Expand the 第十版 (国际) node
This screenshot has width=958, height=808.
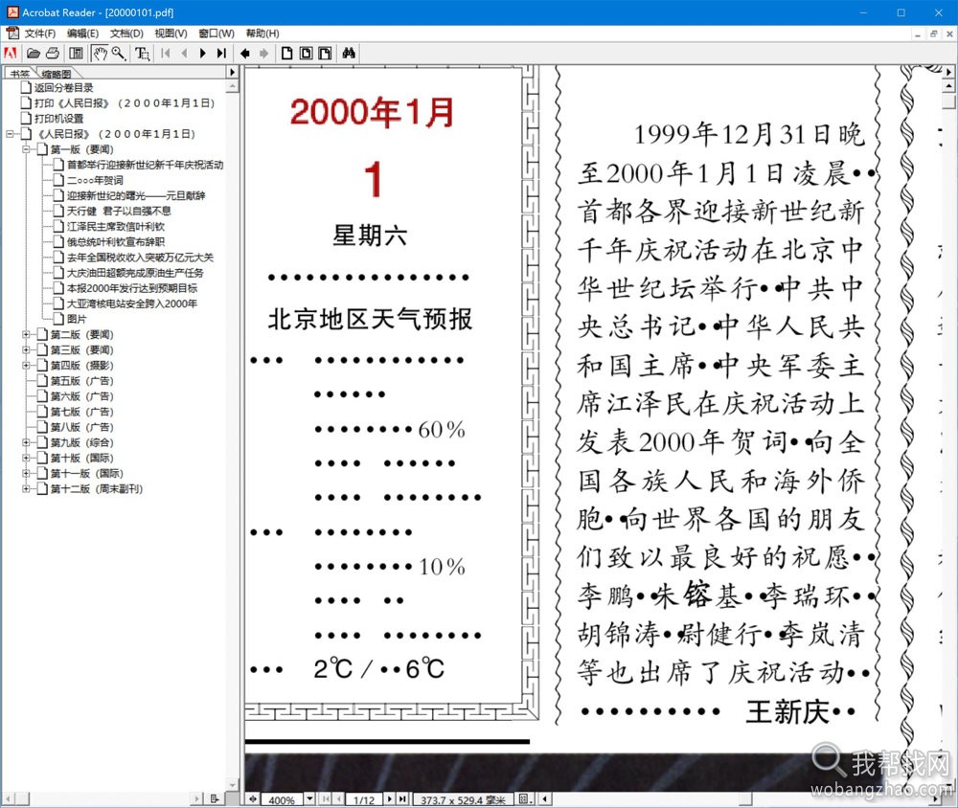pyautogui.click(x=26, y=458)
